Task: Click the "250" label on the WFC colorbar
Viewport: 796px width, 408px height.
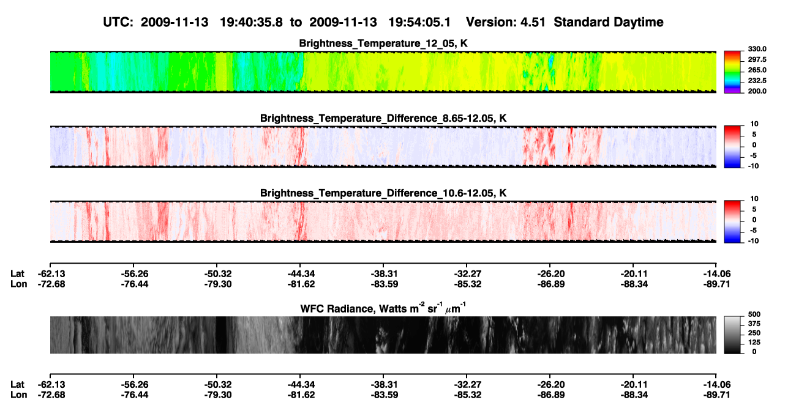Action: point(753,334)
